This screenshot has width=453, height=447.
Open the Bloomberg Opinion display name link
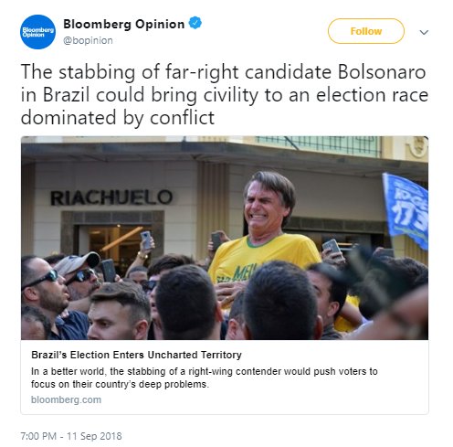[123, 24]
